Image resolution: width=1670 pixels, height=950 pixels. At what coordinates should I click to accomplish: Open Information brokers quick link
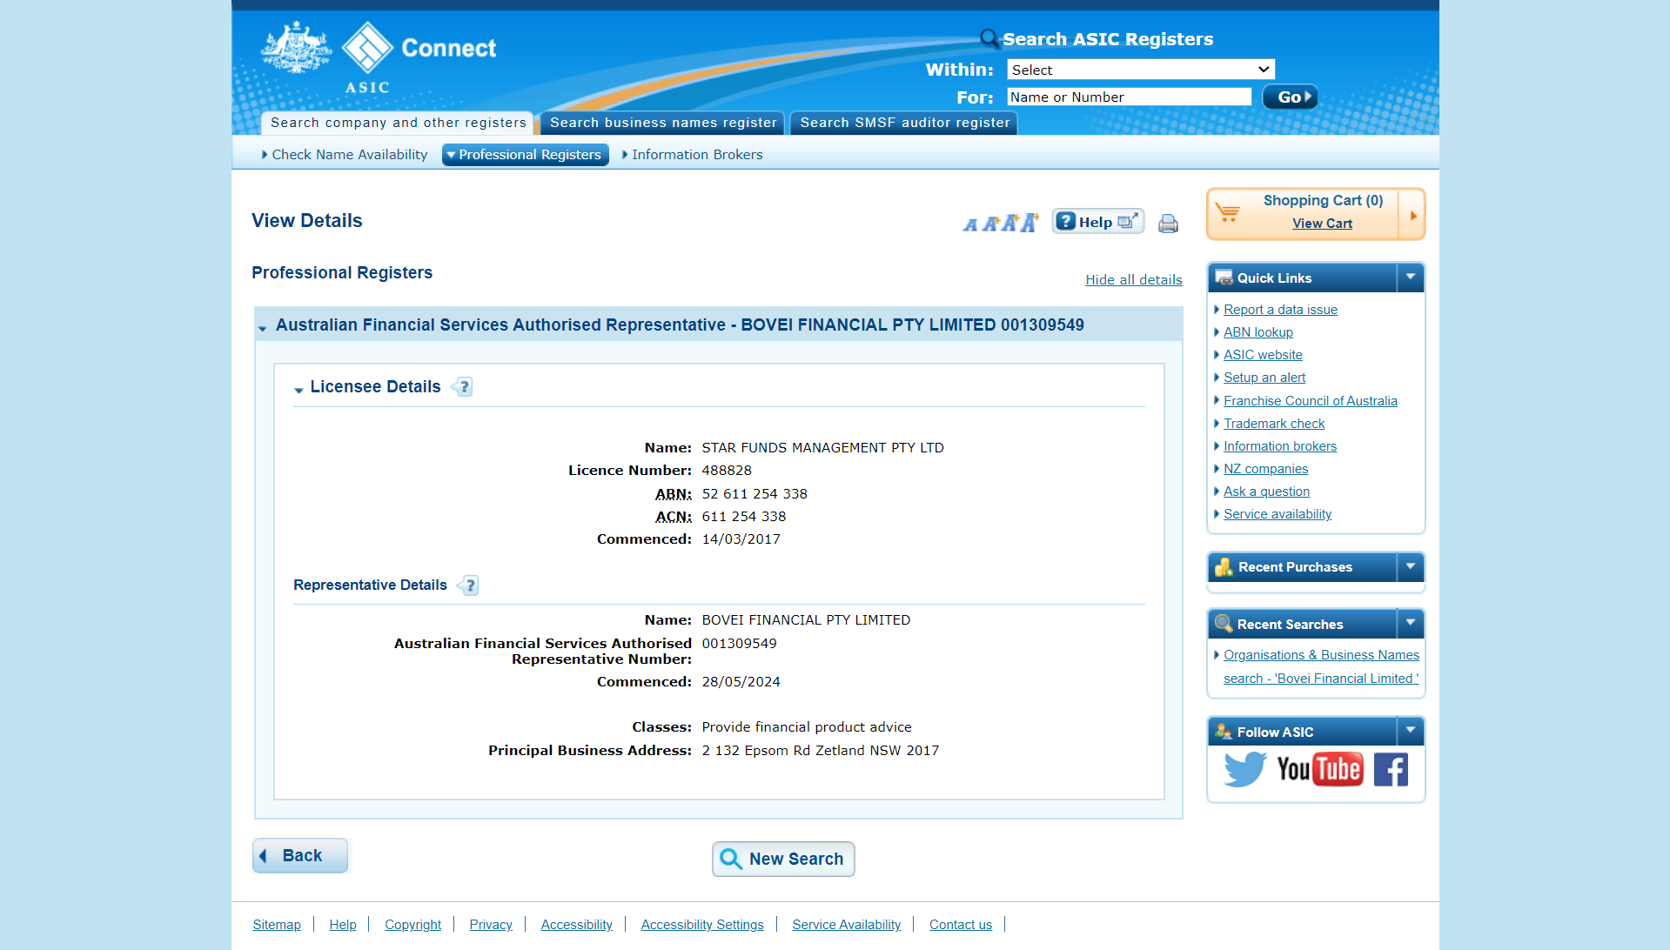(1280, 446)
